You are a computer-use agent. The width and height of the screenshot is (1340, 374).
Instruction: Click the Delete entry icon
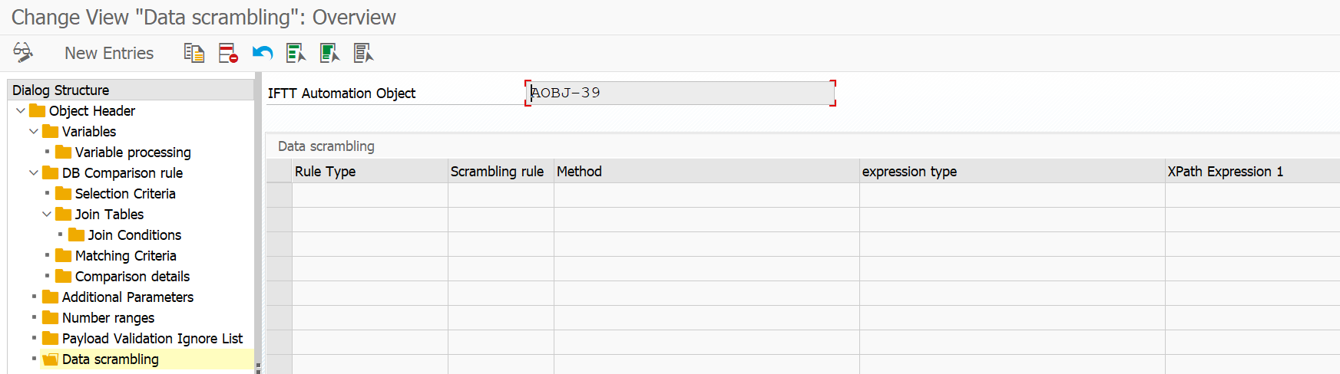click(x=228, y=53)
